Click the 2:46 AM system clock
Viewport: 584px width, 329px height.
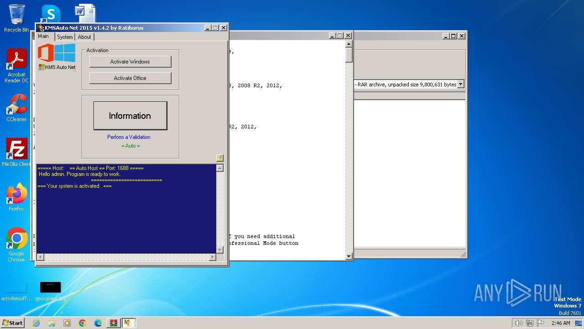(x=561, y=323)
